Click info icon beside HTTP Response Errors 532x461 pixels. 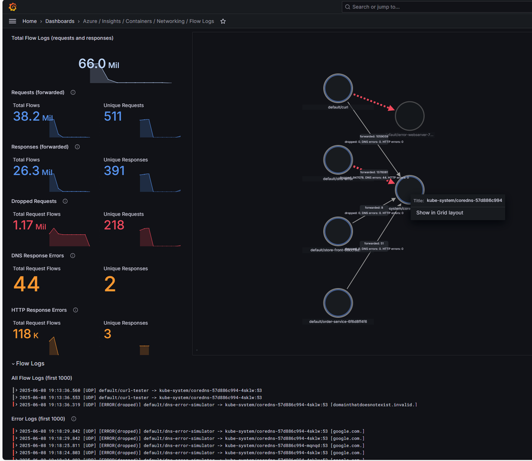pos(76,310)
